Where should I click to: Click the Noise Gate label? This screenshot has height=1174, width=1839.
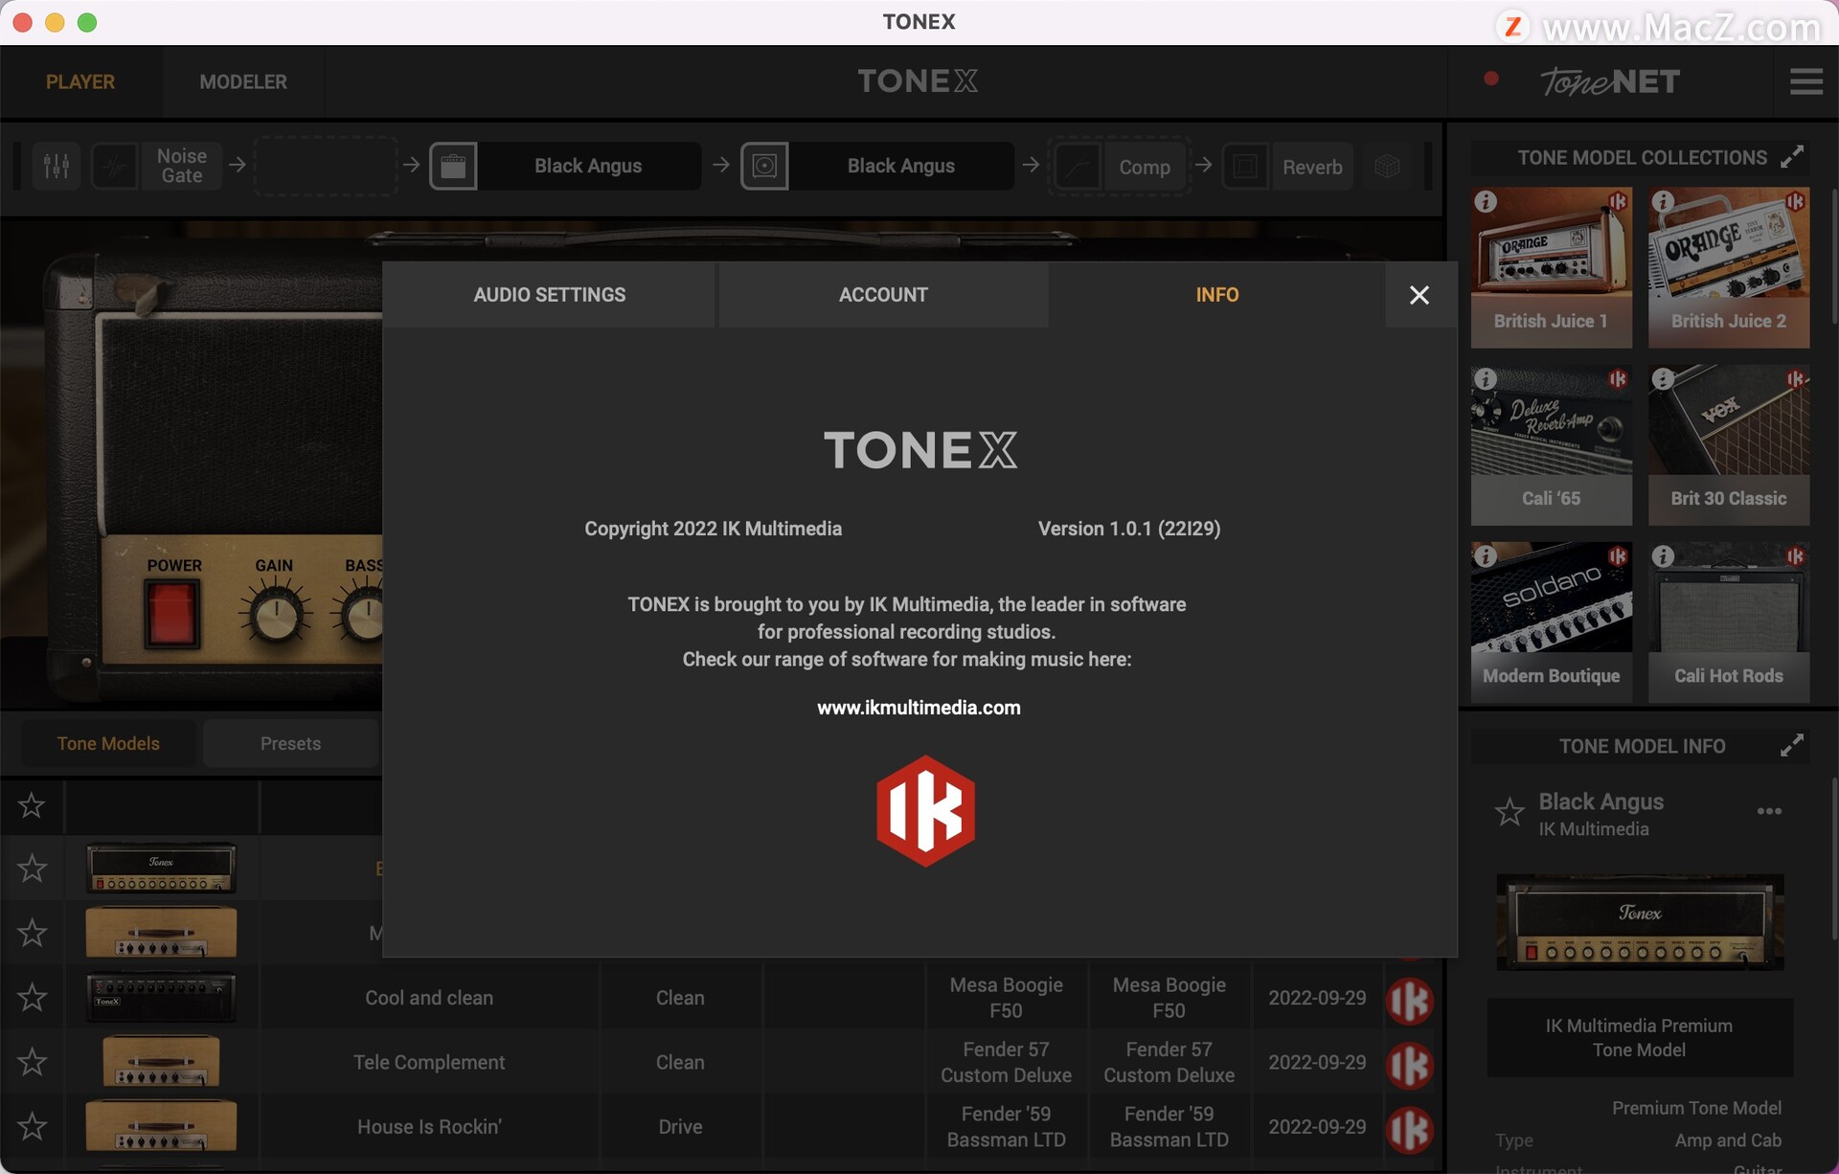pyautogui.click(x=182, y=167)
